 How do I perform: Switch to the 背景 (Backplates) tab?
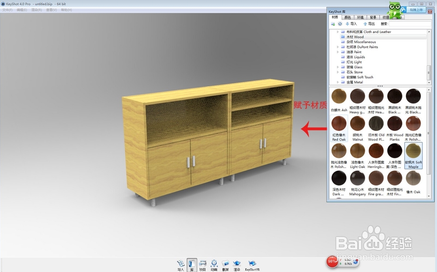tap(373, 17)
